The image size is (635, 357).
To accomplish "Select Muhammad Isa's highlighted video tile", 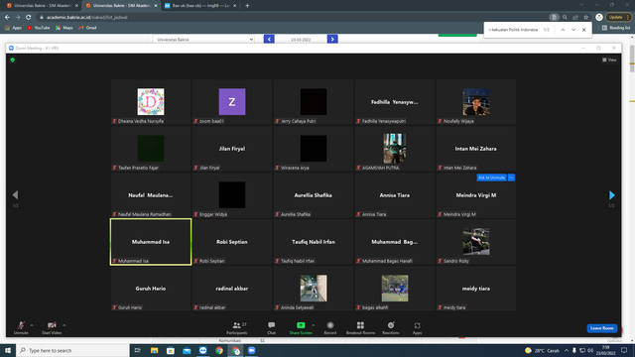I will tap(151, 242).
